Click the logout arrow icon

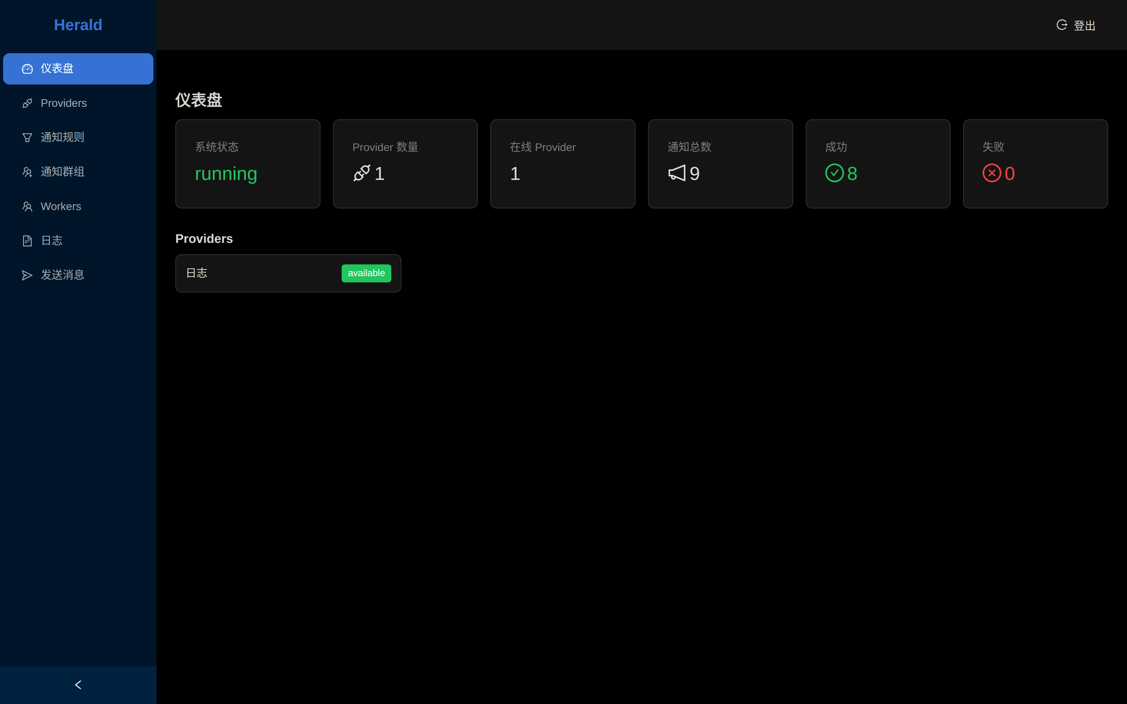(x=1062, y=25)
